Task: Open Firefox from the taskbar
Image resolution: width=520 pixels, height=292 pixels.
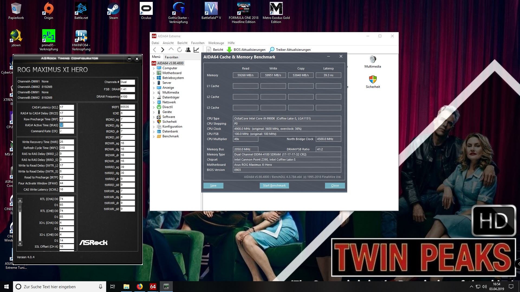Action: [140, 287]
